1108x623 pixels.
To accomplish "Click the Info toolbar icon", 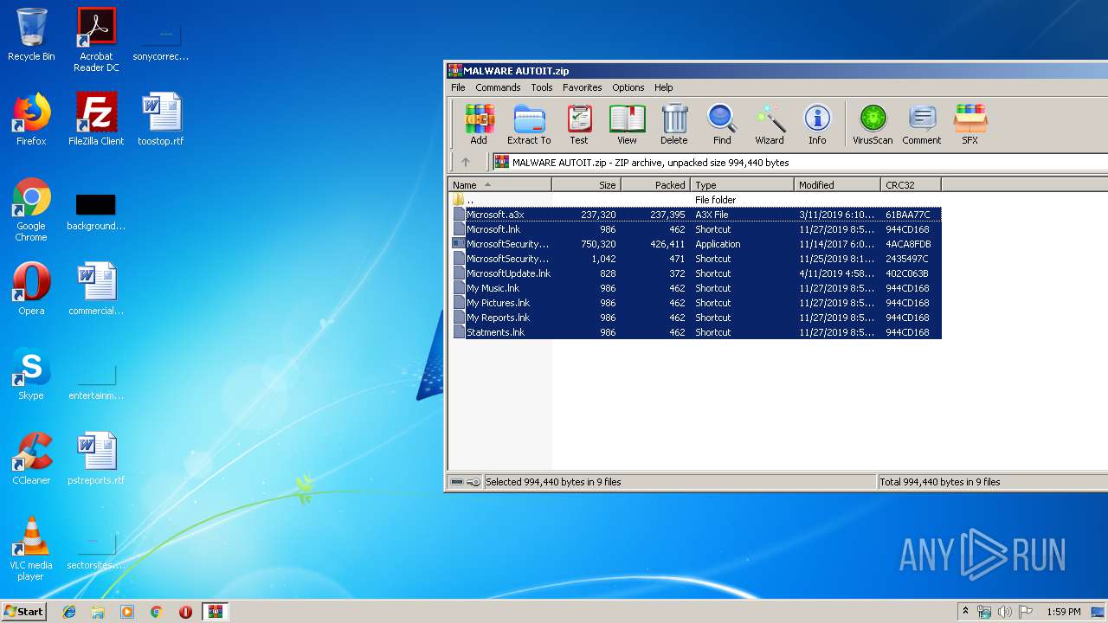I will click(x=817, y=124).
